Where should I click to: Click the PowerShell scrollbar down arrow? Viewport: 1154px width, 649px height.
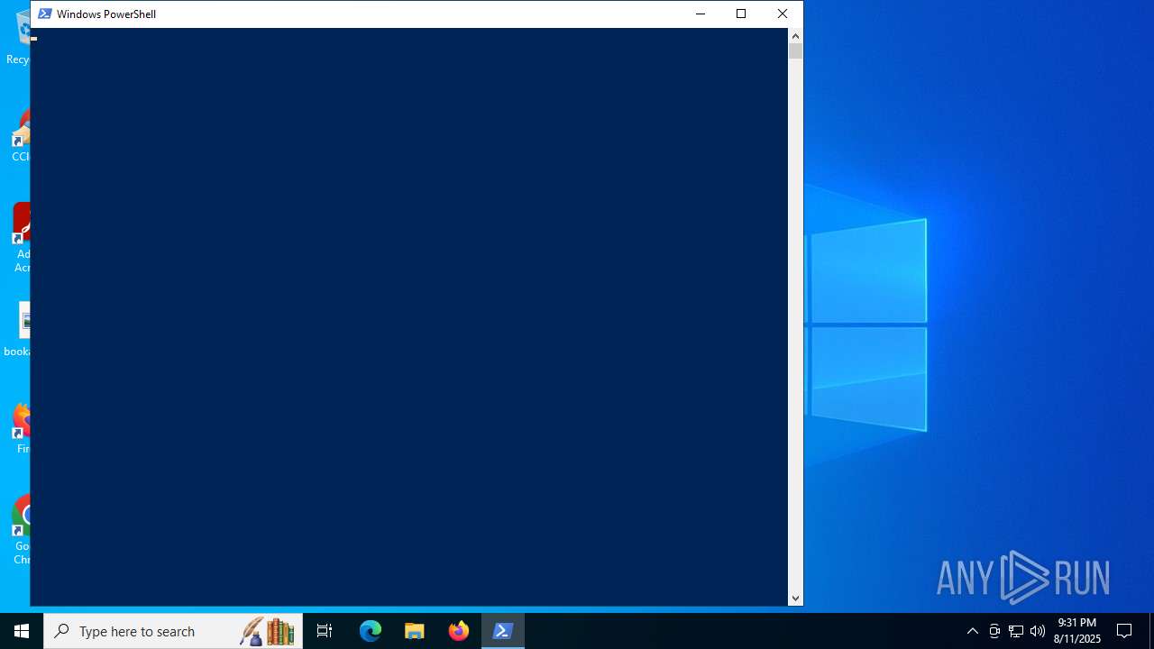point(795,598)
